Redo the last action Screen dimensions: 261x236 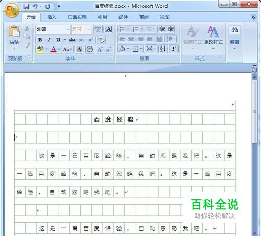(48, 7)
